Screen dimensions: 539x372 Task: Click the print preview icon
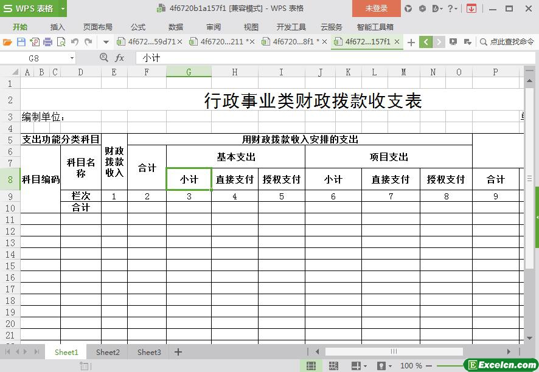coord(61,42)
